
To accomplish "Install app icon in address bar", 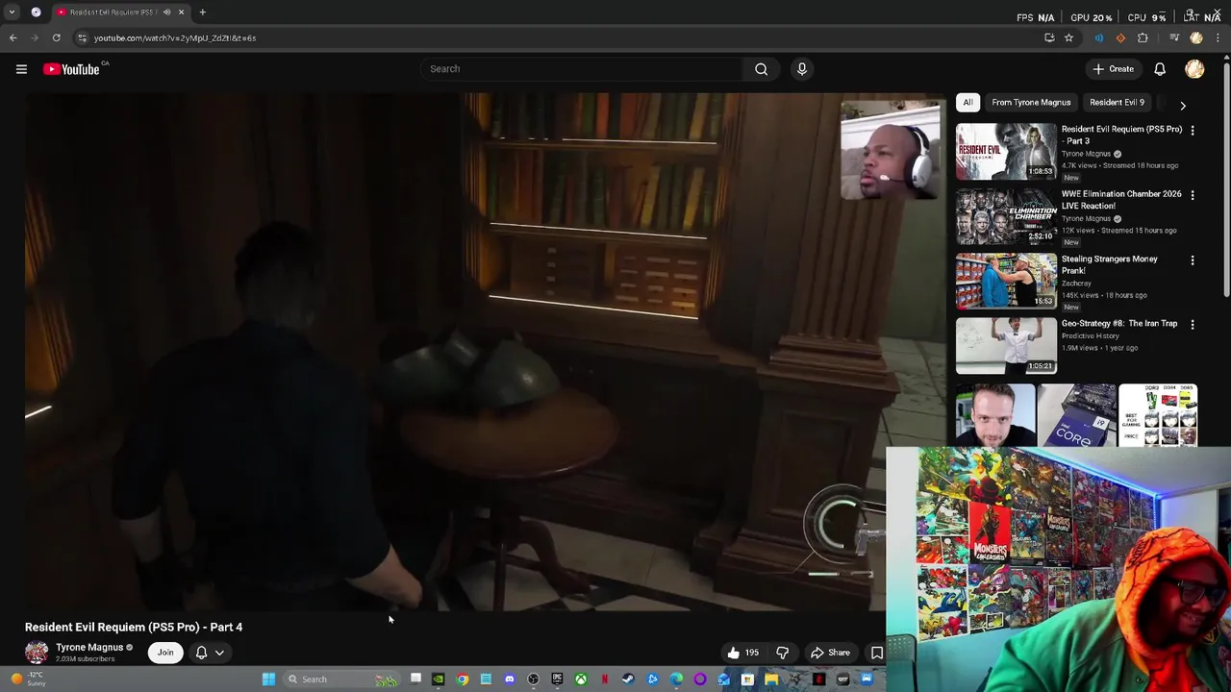I will coord(1049,37).
